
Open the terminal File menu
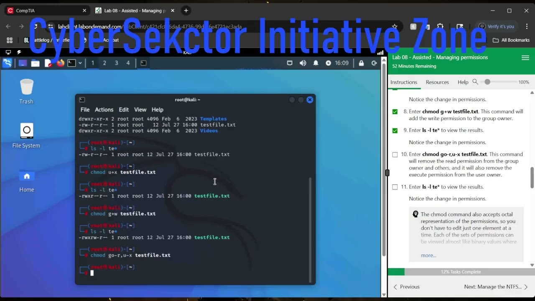(85, 110)
